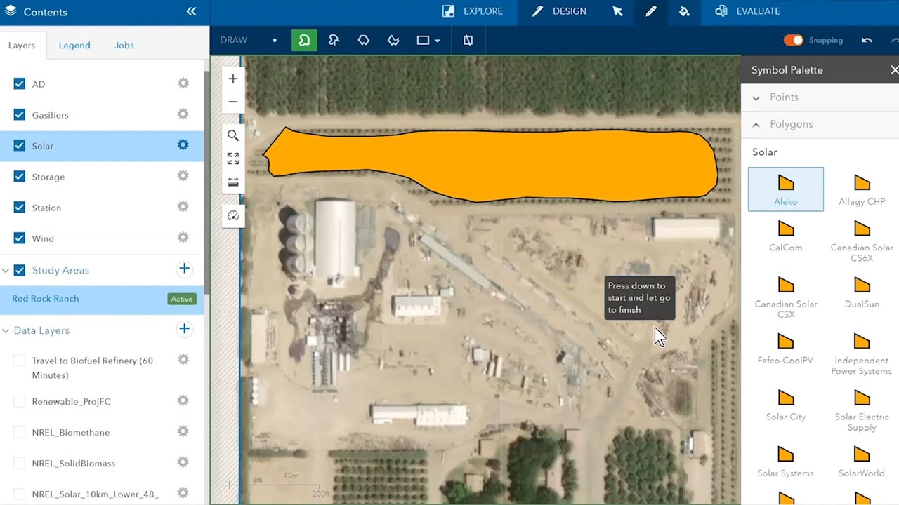Undo the last drawing action
The width and height of the screenshot is (899, 505).
pyautogui.click(x=867, y=41)
